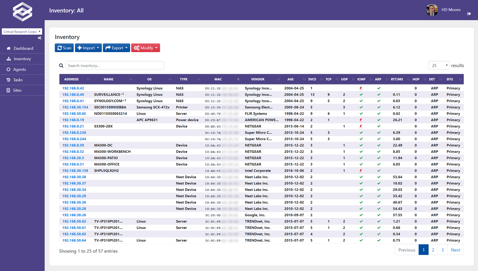Viewport: 478px width, 271px height.
Task: Click the magnifier search icon
Action: click(61, 66)
